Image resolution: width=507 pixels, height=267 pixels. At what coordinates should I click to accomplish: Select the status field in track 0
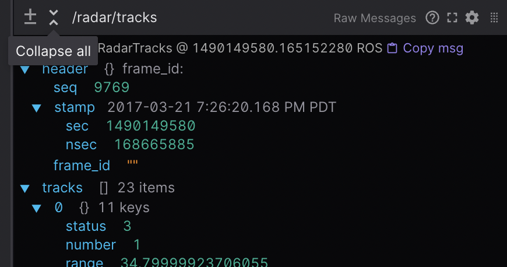coord(86,226)
